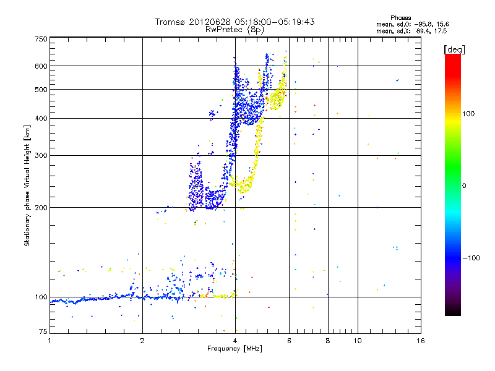Click the y-axis '100' tick label
This screenshot has height=371, width=495.
point(41,297)
